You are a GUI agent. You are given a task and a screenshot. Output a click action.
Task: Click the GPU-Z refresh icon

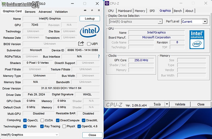pos(92,10)
